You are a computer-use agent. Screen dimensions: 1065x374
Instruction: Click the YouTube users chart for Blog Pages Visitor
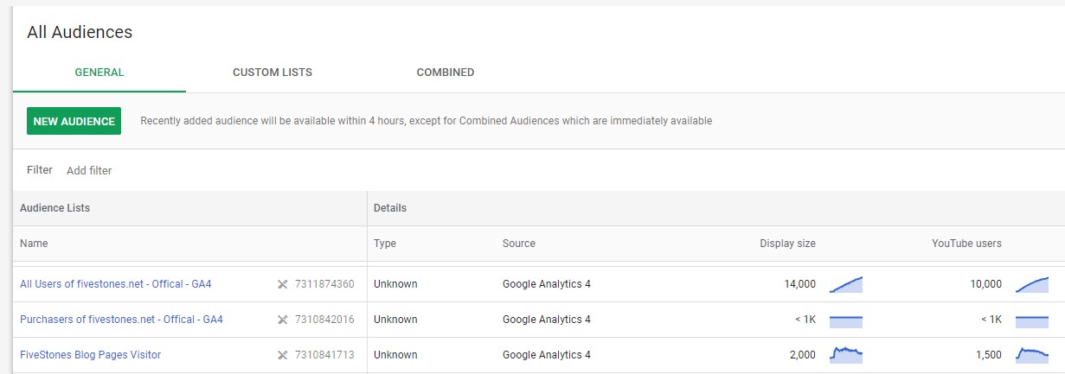click(x=1032, y=354)
